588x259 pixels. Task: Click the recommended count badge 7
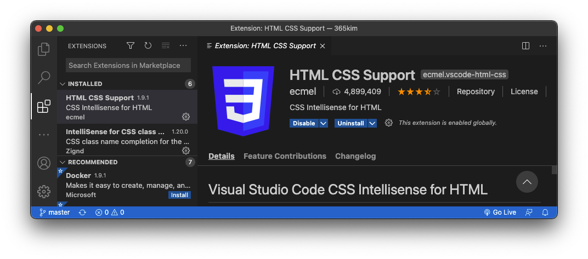tap(190, 162)
